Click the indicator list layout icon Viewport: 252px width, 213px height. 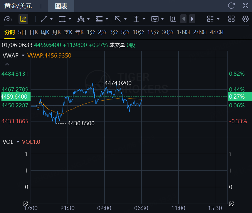[x=210, y=19]
